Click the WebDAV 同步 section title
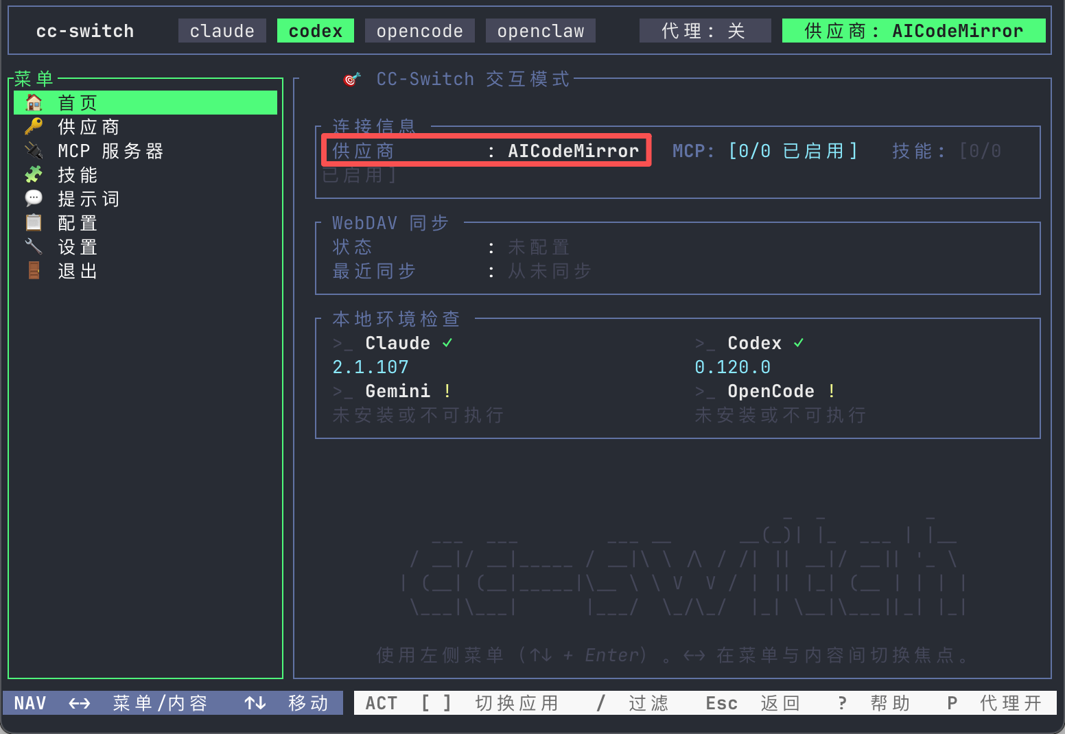1065x734 pixels. [390, 223]
